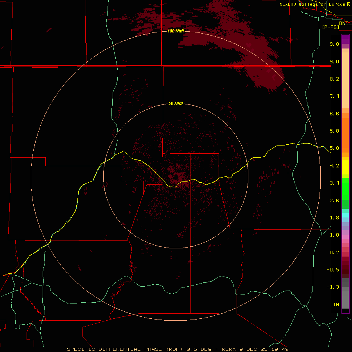352x352 pixels.
Task: Click the -1.3 scale value
Action: pos(333,287)
